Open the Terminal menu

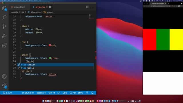[x=31, y=1]
